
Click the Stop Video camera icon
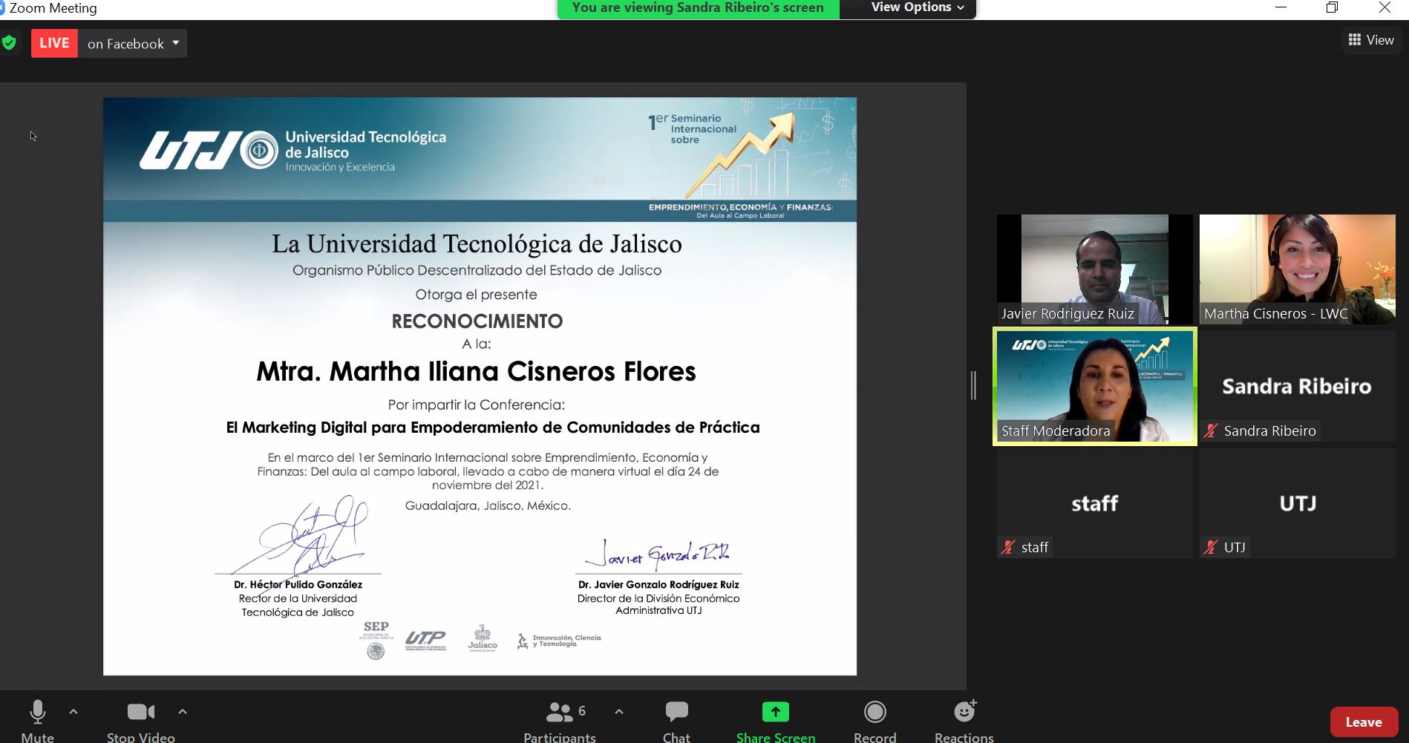140,713
